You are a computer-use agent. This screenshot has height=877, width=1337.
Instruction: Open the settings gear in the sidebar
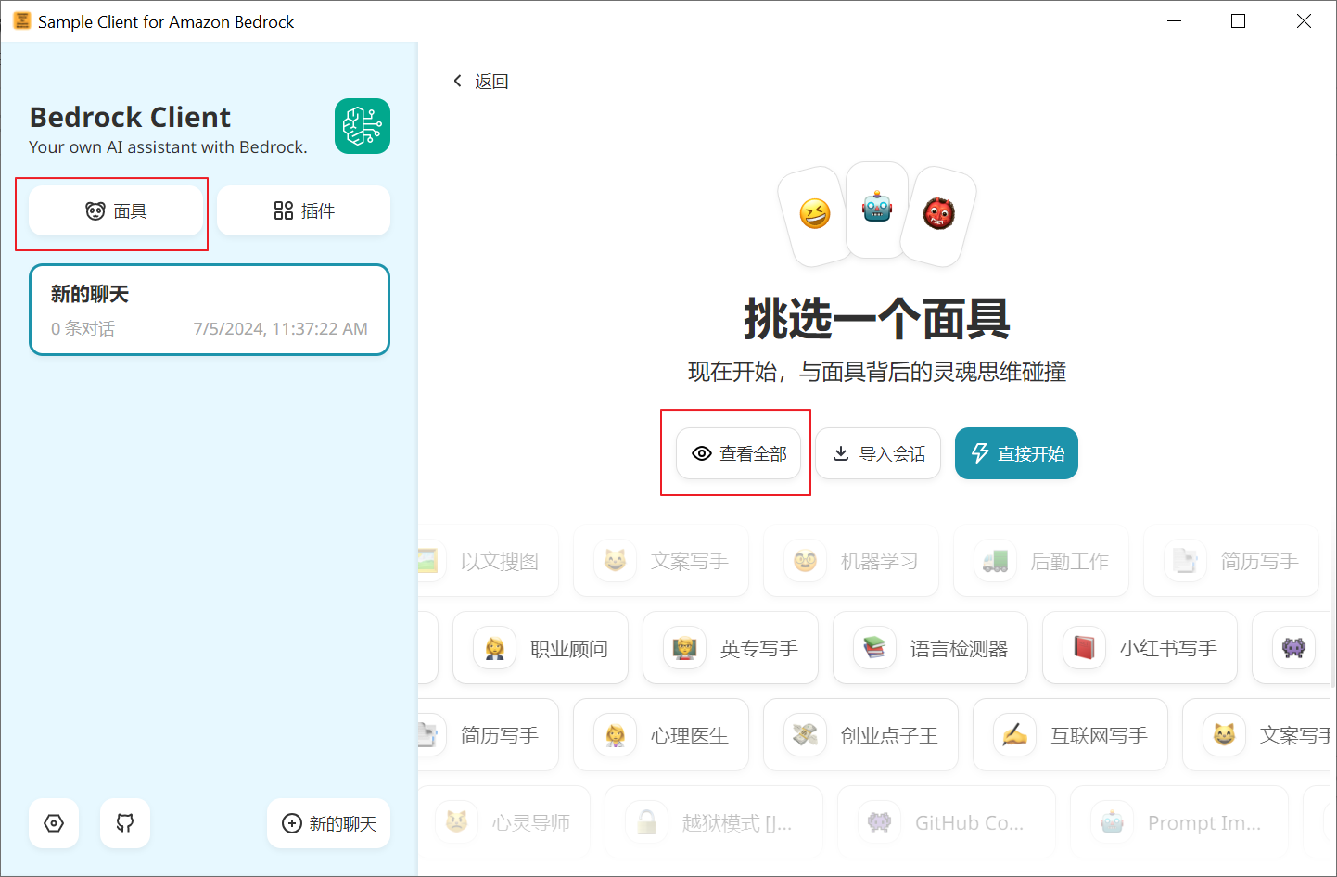pos(53,823)
